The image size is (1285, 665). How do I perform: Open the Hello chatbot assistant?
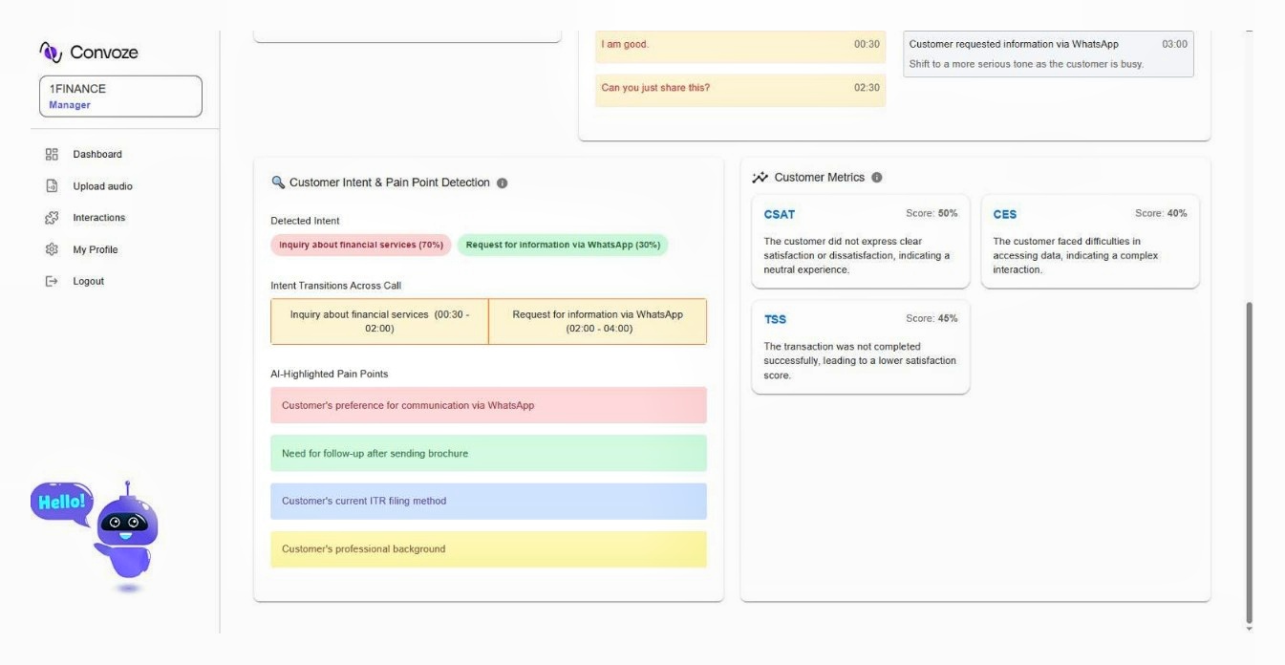[x=124, y=530]
